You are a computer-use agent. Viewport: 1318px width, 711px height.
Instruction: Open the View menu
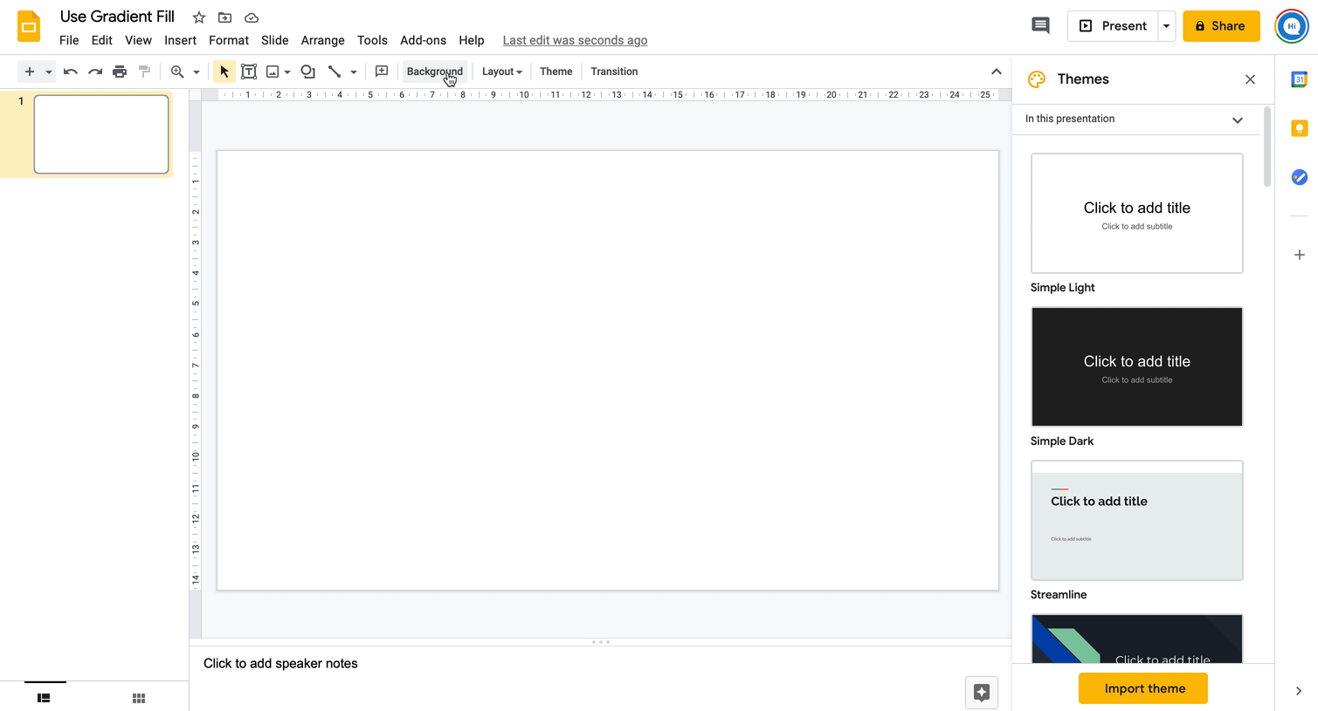tap(138, 40)
